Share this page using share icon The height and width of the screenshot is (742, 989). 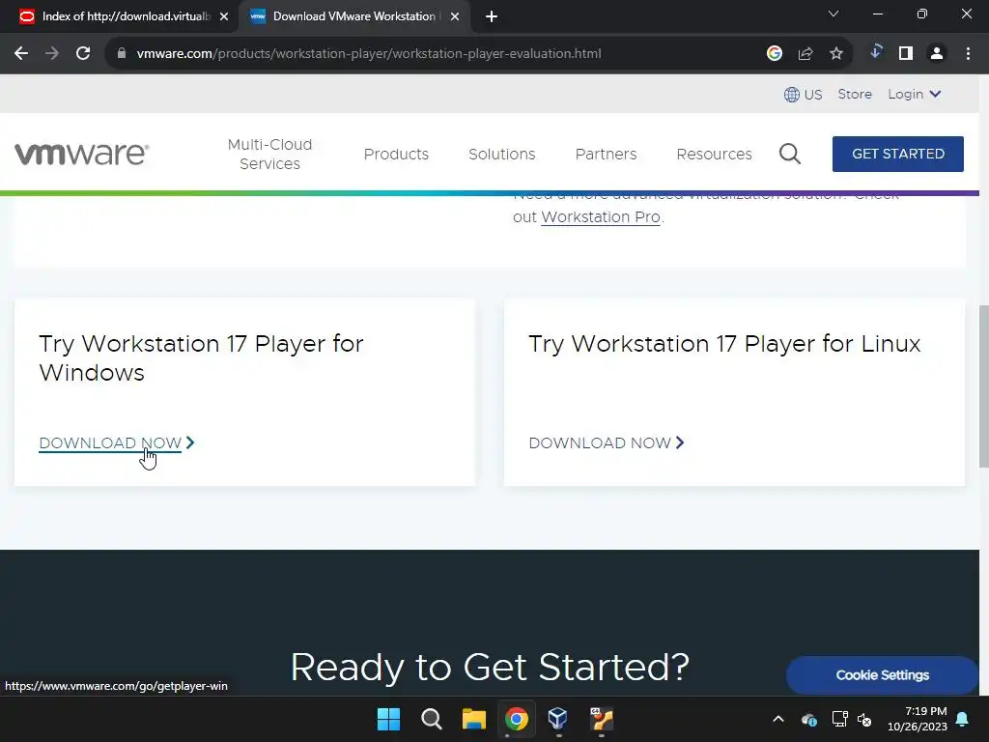pos(805,54)
